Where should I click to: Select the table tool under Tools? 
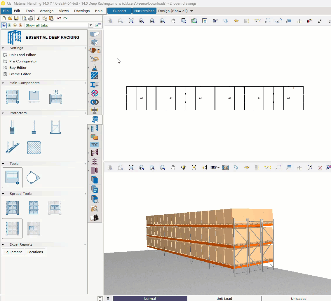[x=12, y=178]
